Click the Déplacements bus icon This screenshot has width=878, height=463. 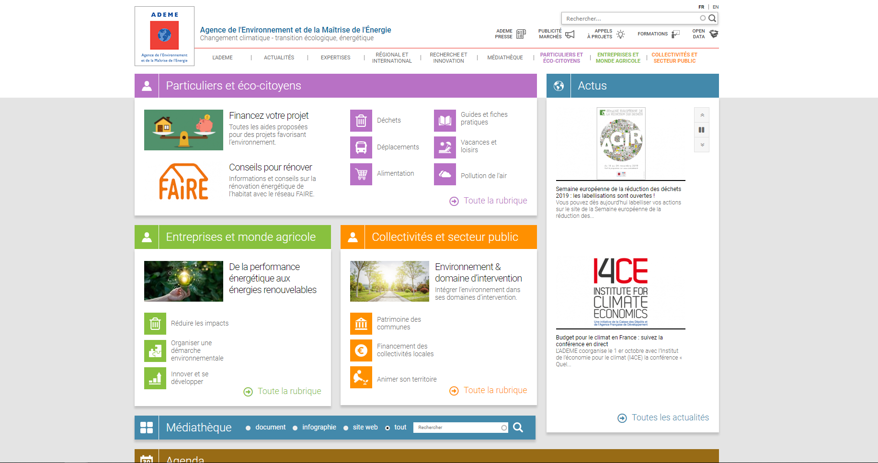click(361, 147)
